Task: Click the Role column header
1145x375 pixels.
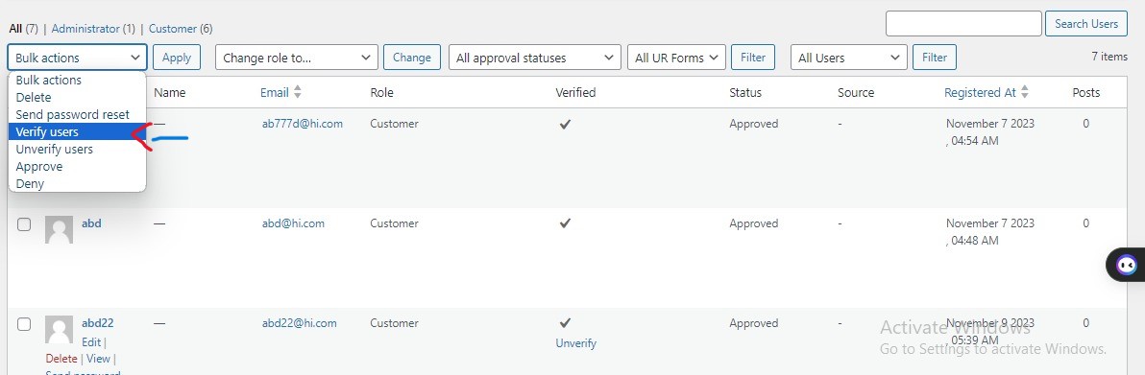Action: point(382,93)
